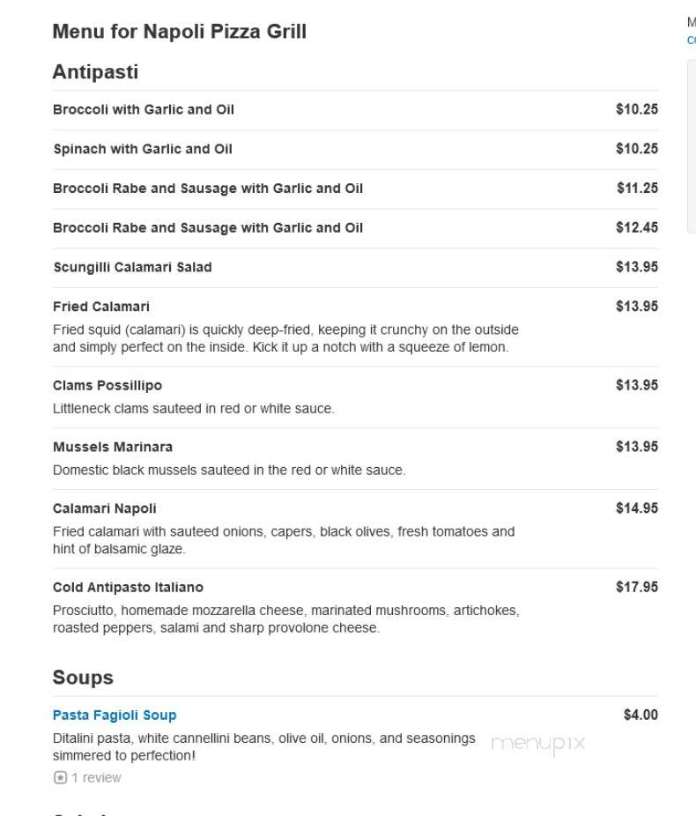Click the Menu for Napoli Pizza Grill title

[x=180, y=31]
